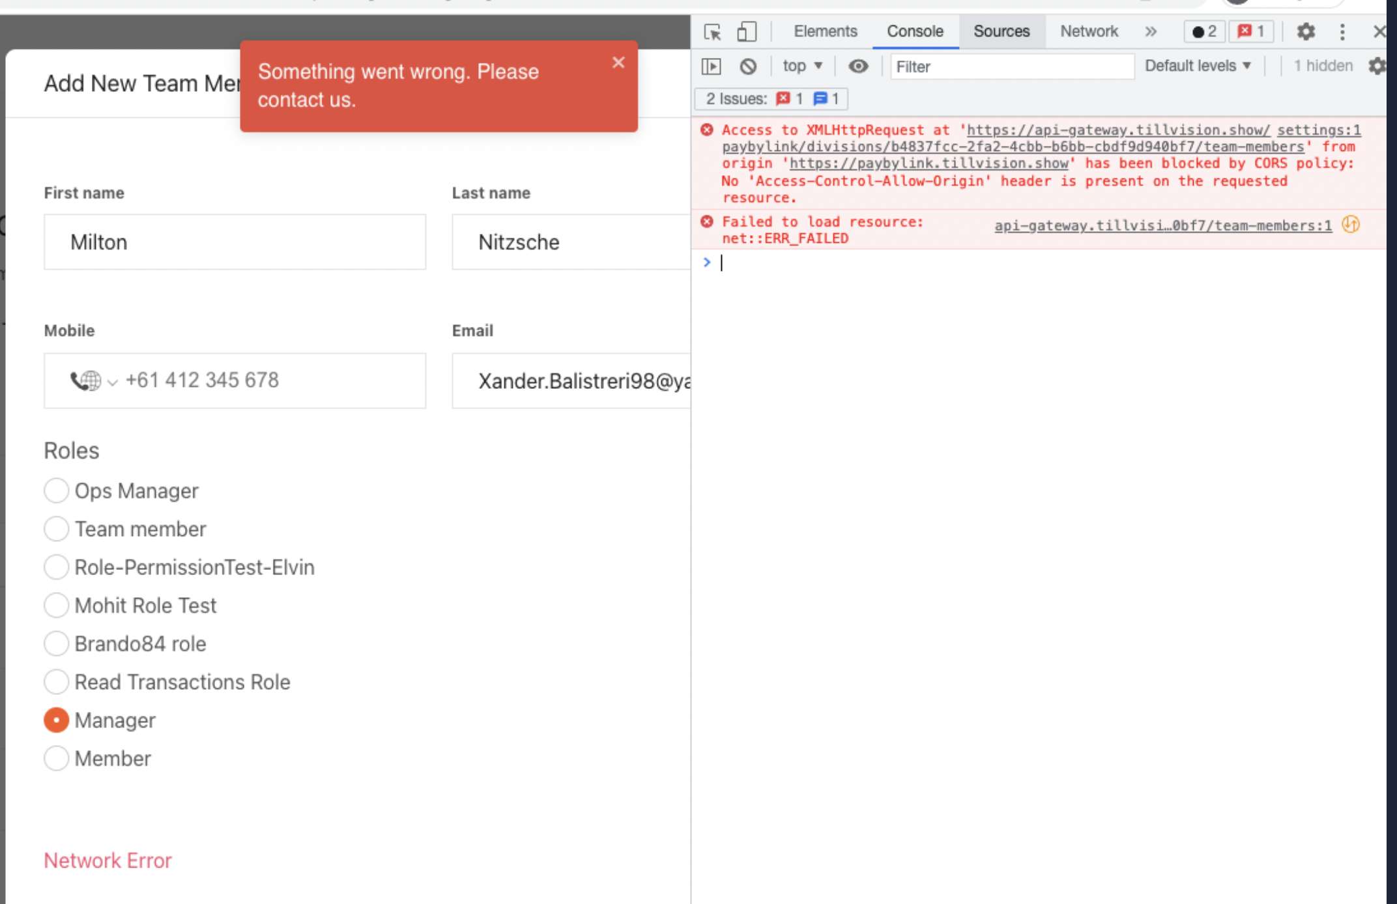Screen dimensions: 1397x904
Task: Select the Member role
Action: (56, 758)
